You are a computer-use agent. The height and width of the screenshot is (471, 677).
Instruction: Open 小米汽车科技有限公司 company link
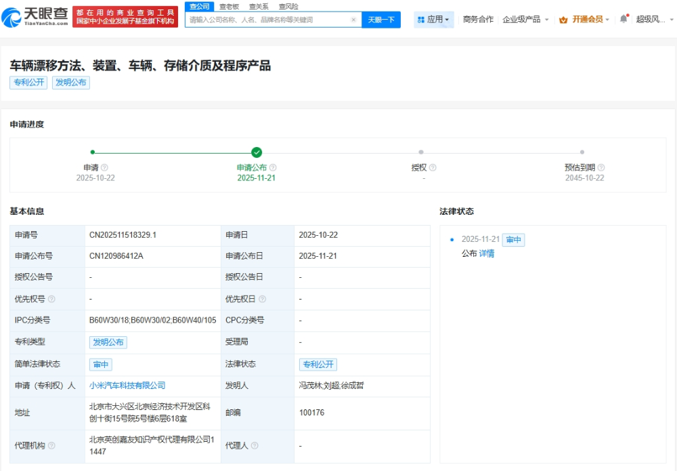coord(127,386)
